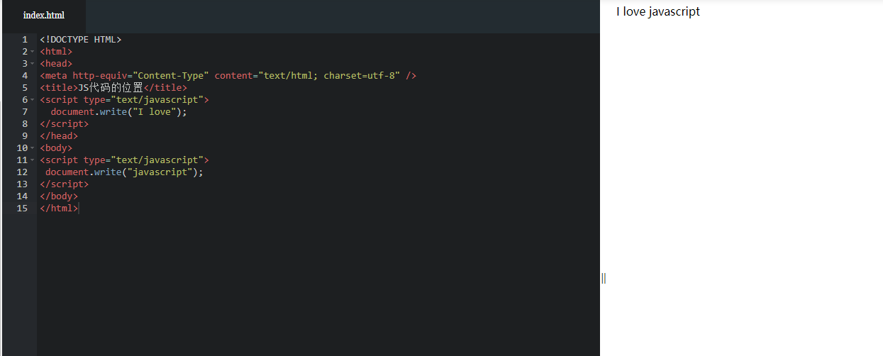Click the title text JS代码的位置
The image size is (883, 356).
pyautogui.click(x=111, y=88)
